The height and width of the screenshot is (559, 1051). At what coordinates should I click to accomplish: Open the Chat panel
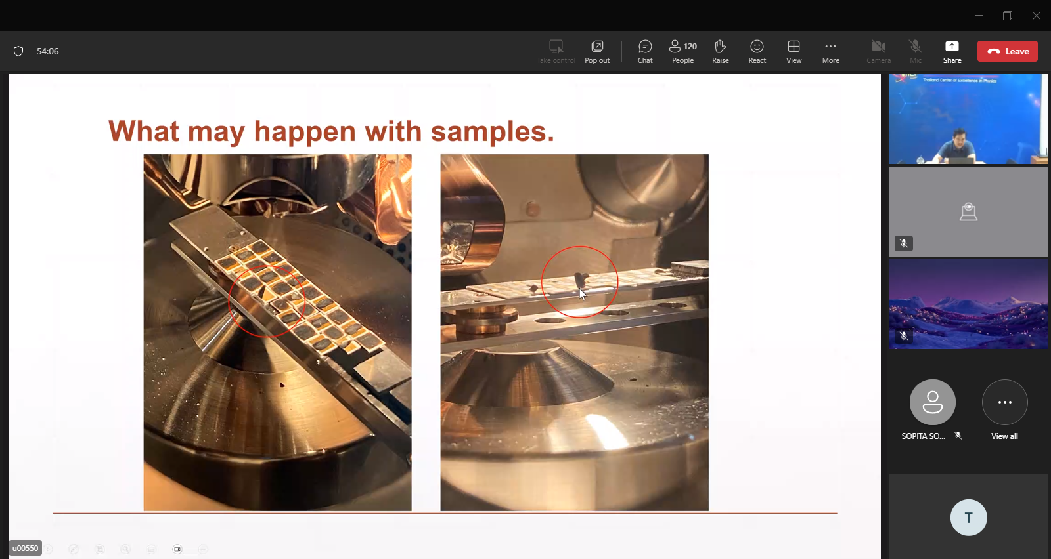coord(645,51)
